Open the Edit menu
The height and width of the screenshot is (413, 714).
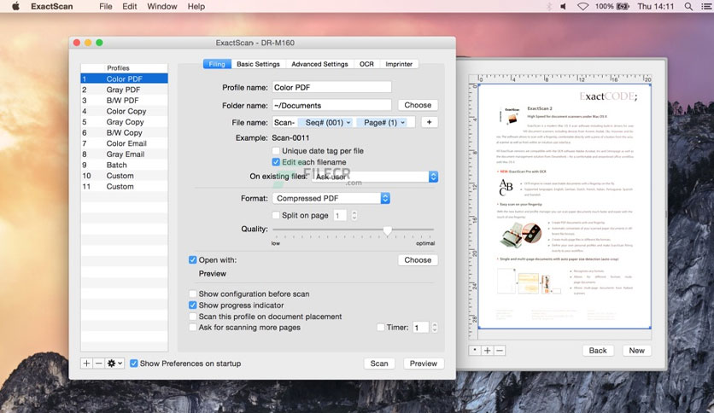129,6
